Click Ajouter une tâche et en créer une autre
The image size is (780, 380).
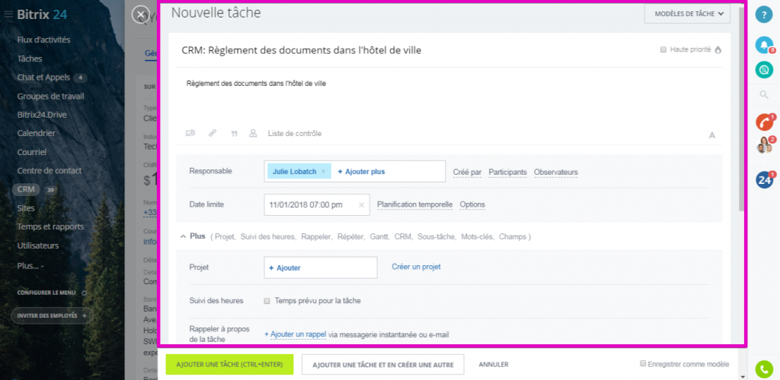tap(383, 365)
